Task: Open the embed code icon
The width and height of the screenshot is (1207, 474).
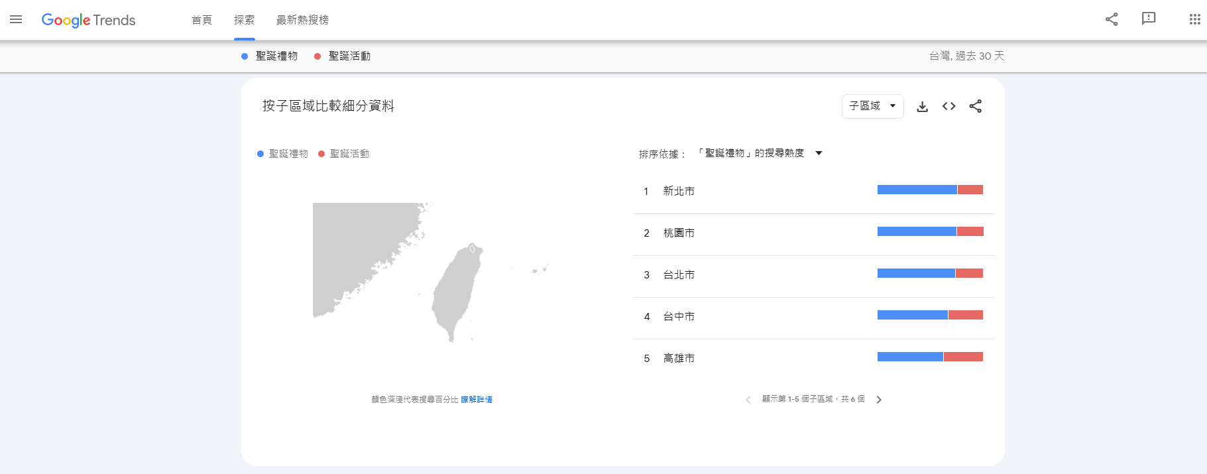Action: (948, 106)
